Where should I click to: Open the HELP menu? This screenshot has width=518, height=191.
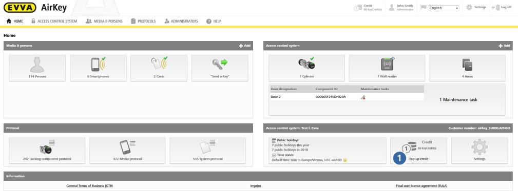point(214,21)
